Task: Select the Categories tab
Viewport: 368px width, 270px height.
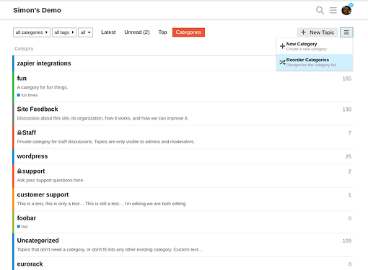Action: pyautogui.click(x=188, y=32)
